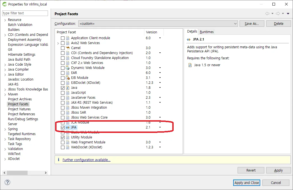Check the Camel facet checkbox
The width and height of the screenshot is (293, 190).
tap(63, 48)
